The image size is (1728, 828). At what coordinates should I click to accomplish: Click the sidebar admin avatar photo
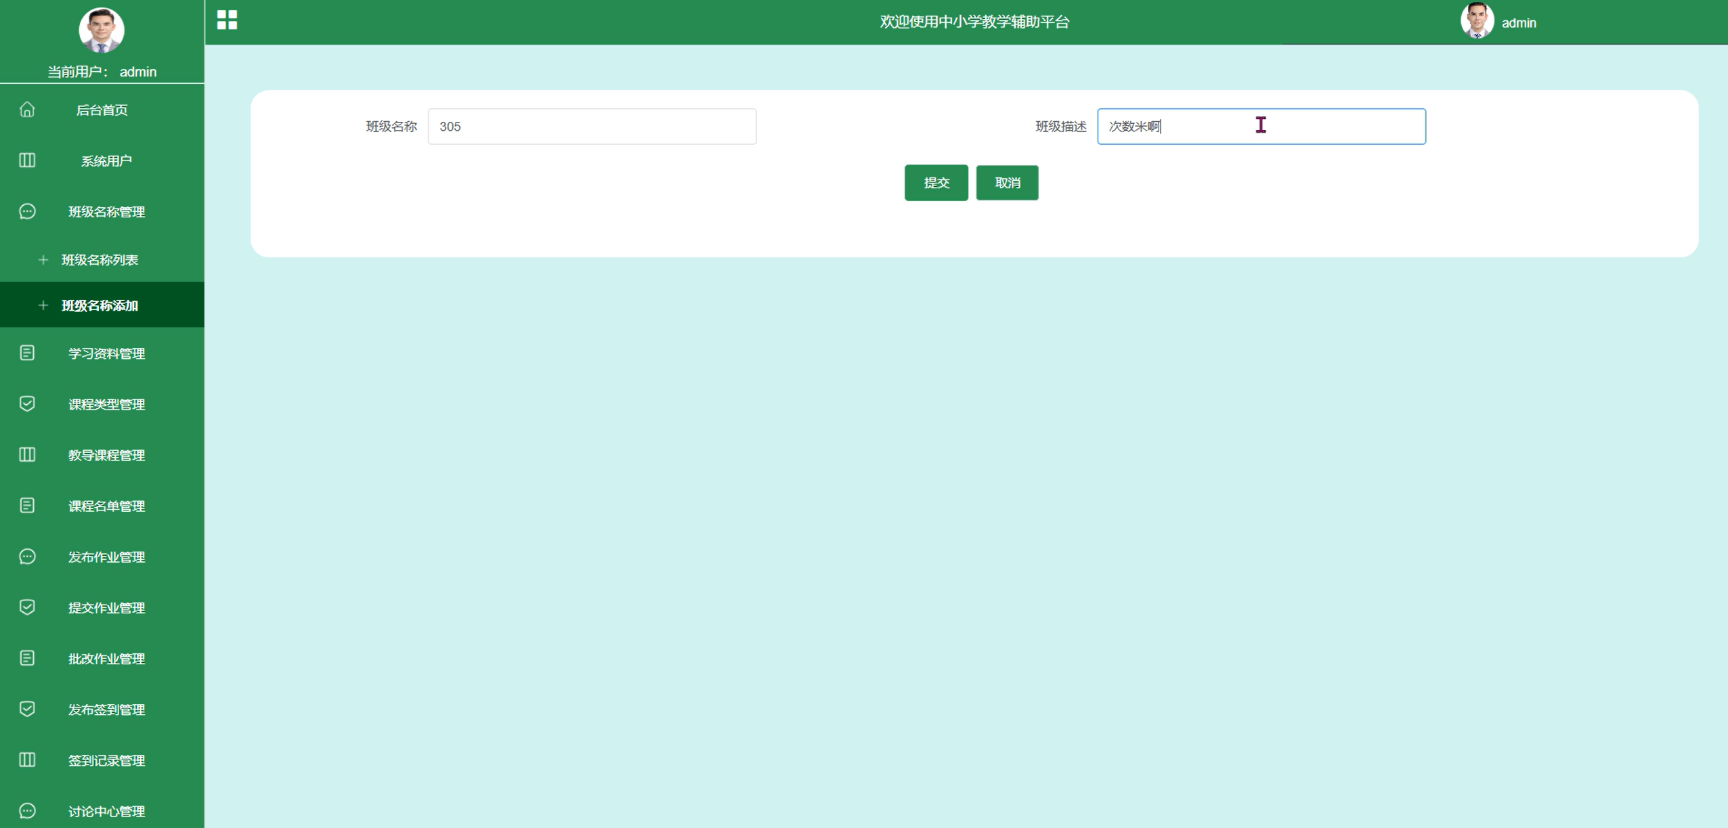pyautogui.click(x=102, y=30)
